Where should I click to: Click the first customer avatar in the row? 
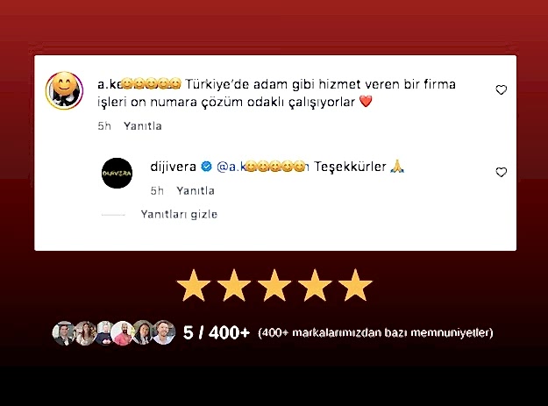63,332
